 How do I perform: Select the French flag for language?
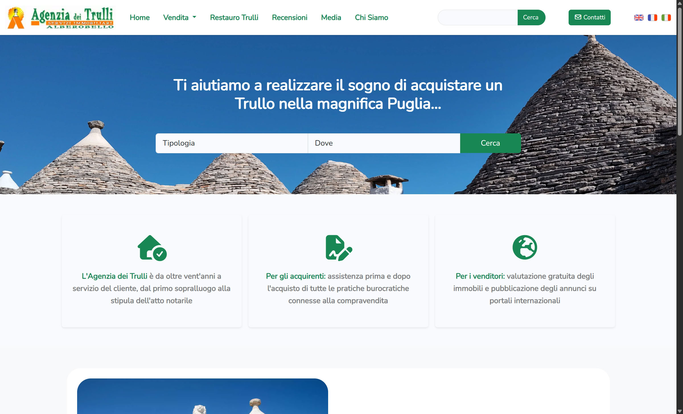[653, 17]
